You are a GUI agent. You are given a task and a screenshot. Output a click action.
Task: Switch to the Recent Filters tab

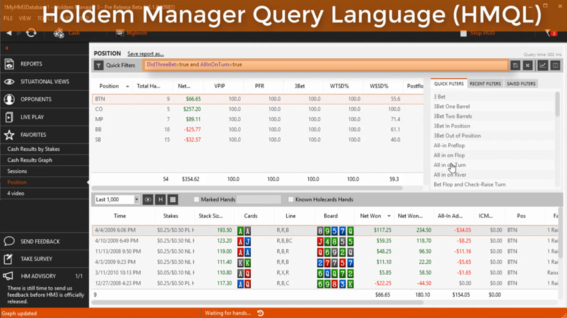pos(485,84)
